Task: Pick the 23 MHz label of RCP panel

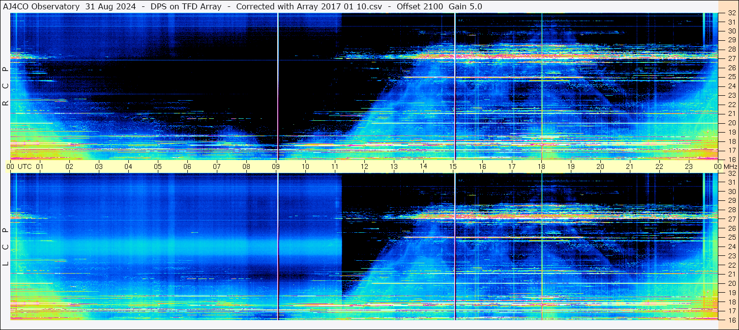Action: [731, 95]
